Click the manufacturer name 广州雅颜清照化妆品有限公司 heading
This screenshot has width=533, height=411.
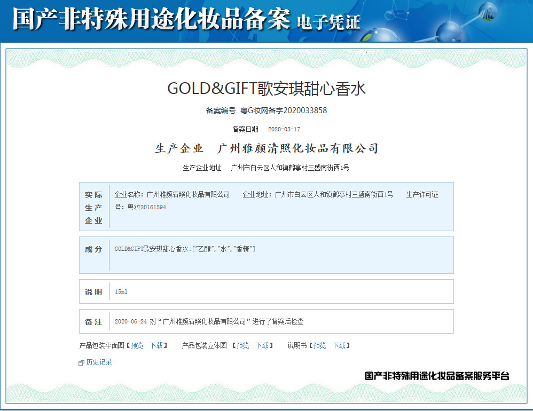298,148
